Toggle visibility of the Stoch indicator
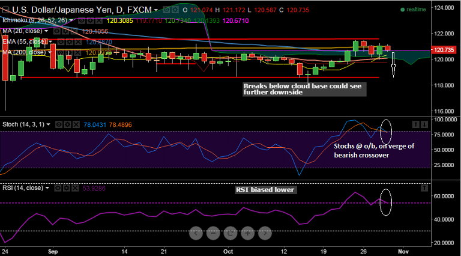Viewport: 461px width, 256px height. pyautogui.click(x=59, y=125)
